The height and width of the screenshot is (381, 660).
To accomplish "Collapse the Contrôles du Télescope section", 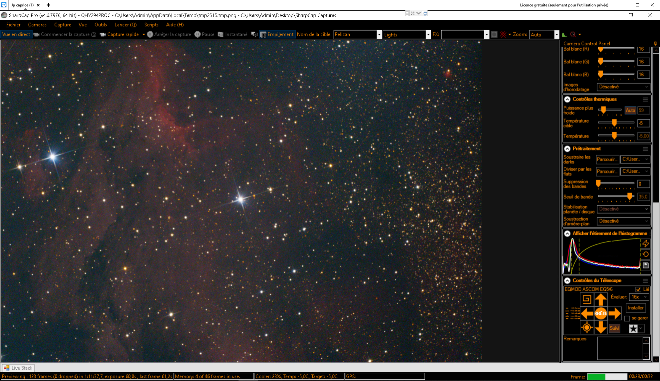I will pos(567,281).
